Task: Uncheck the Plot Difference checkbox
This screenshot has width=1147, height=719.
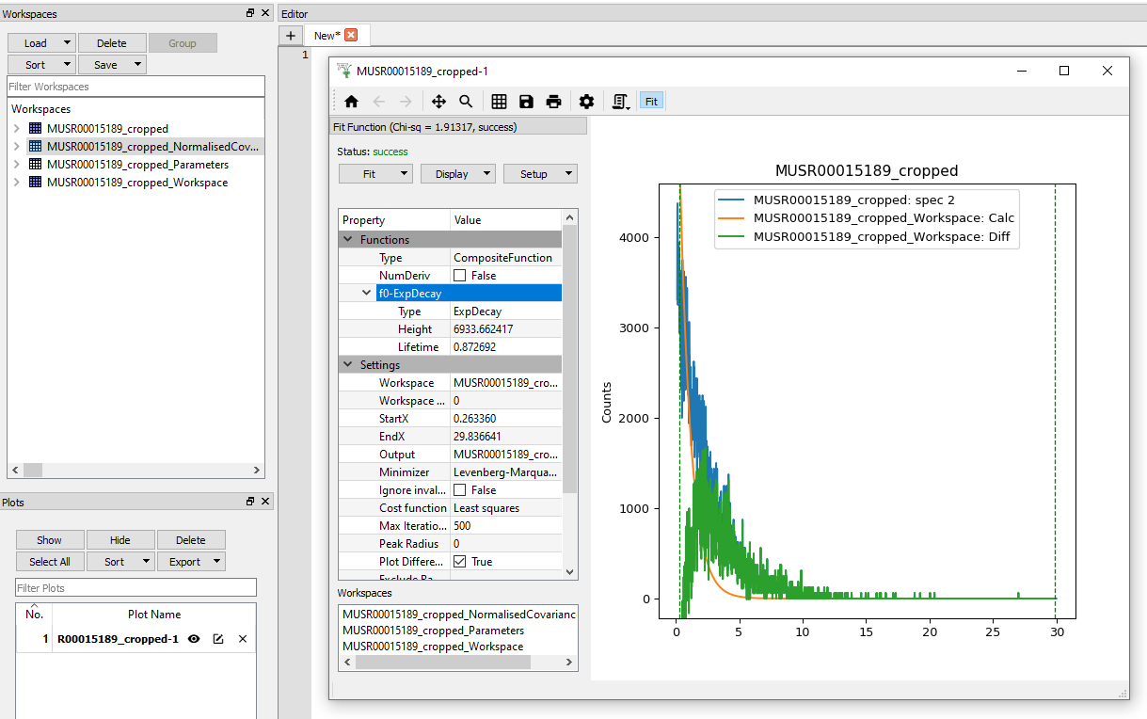Action: pos(460,562)
